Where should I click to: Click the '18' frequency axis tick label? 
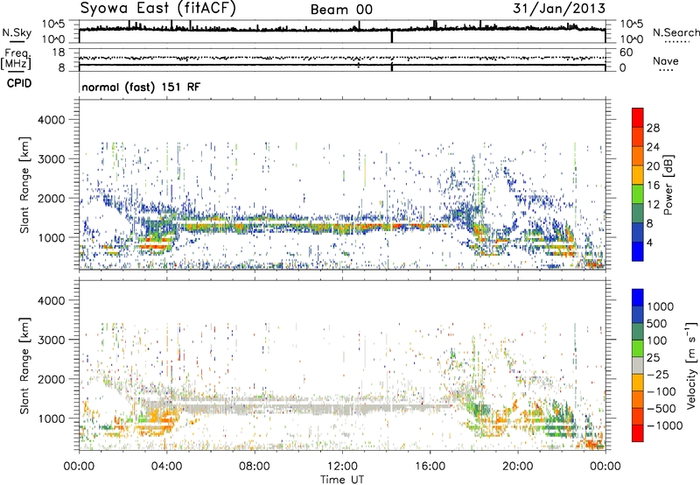tap(58, 53)
